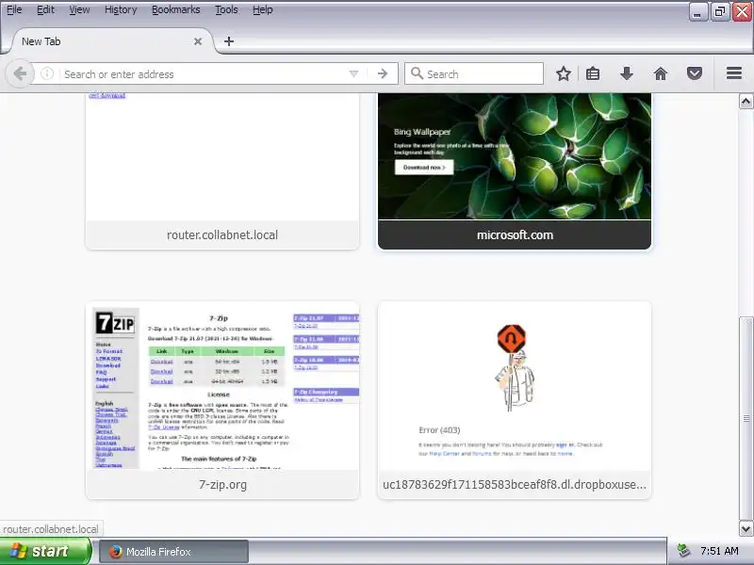Image resolution: width=754 pixels, height=565 pixels.
Task: Open a new tab with plus button
Action: tap(229, 41)
